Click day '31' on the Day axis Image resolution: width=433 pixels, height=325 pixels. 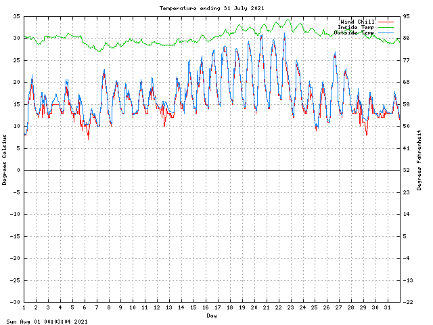click(x=388, y=307)
